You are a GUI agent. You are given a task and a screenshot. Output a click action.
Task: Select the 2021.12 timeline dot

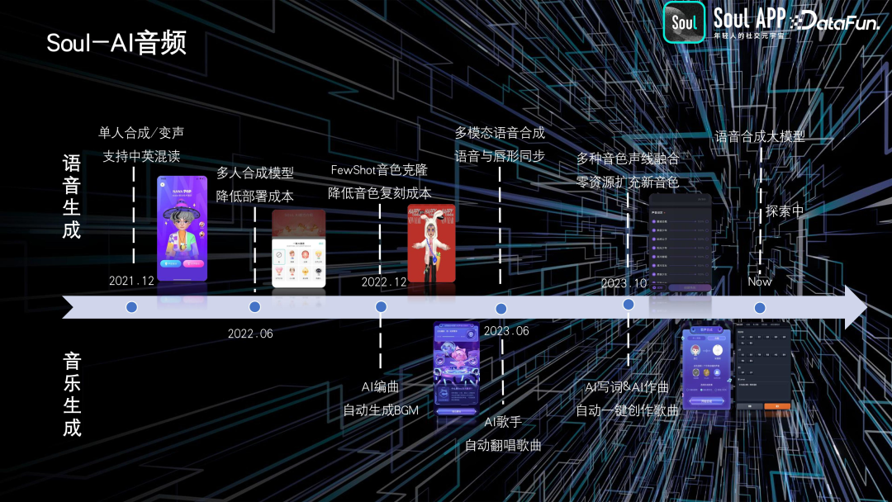point(131,307)
